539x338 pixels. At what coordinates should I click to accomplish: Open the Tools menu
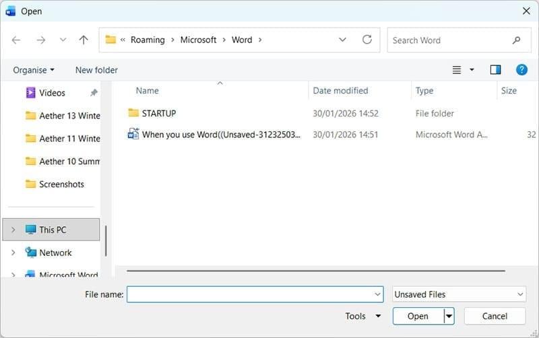363,316
